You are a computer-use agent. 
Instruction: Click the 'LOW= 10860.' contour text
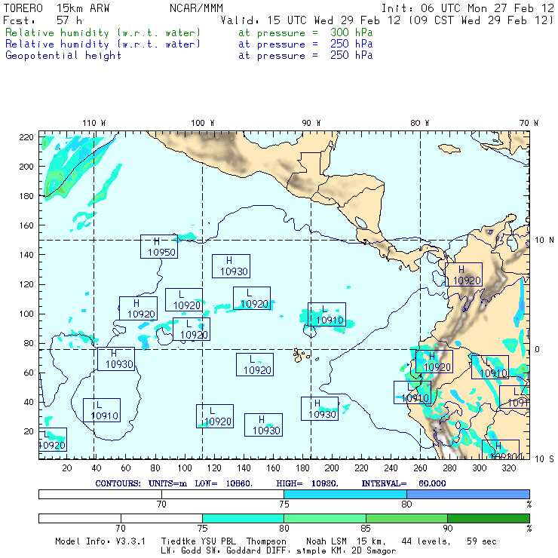(x=223, y=483)
